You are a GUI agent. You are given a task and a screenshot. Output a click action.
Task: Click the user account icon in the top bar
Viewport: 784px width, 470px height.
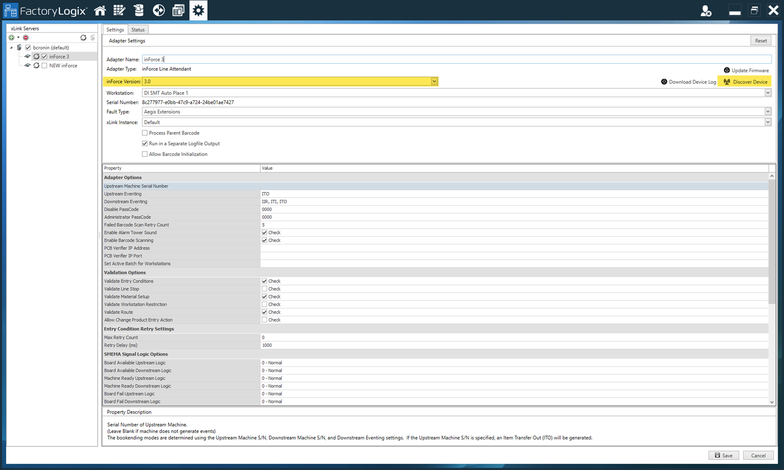[706, 11]
